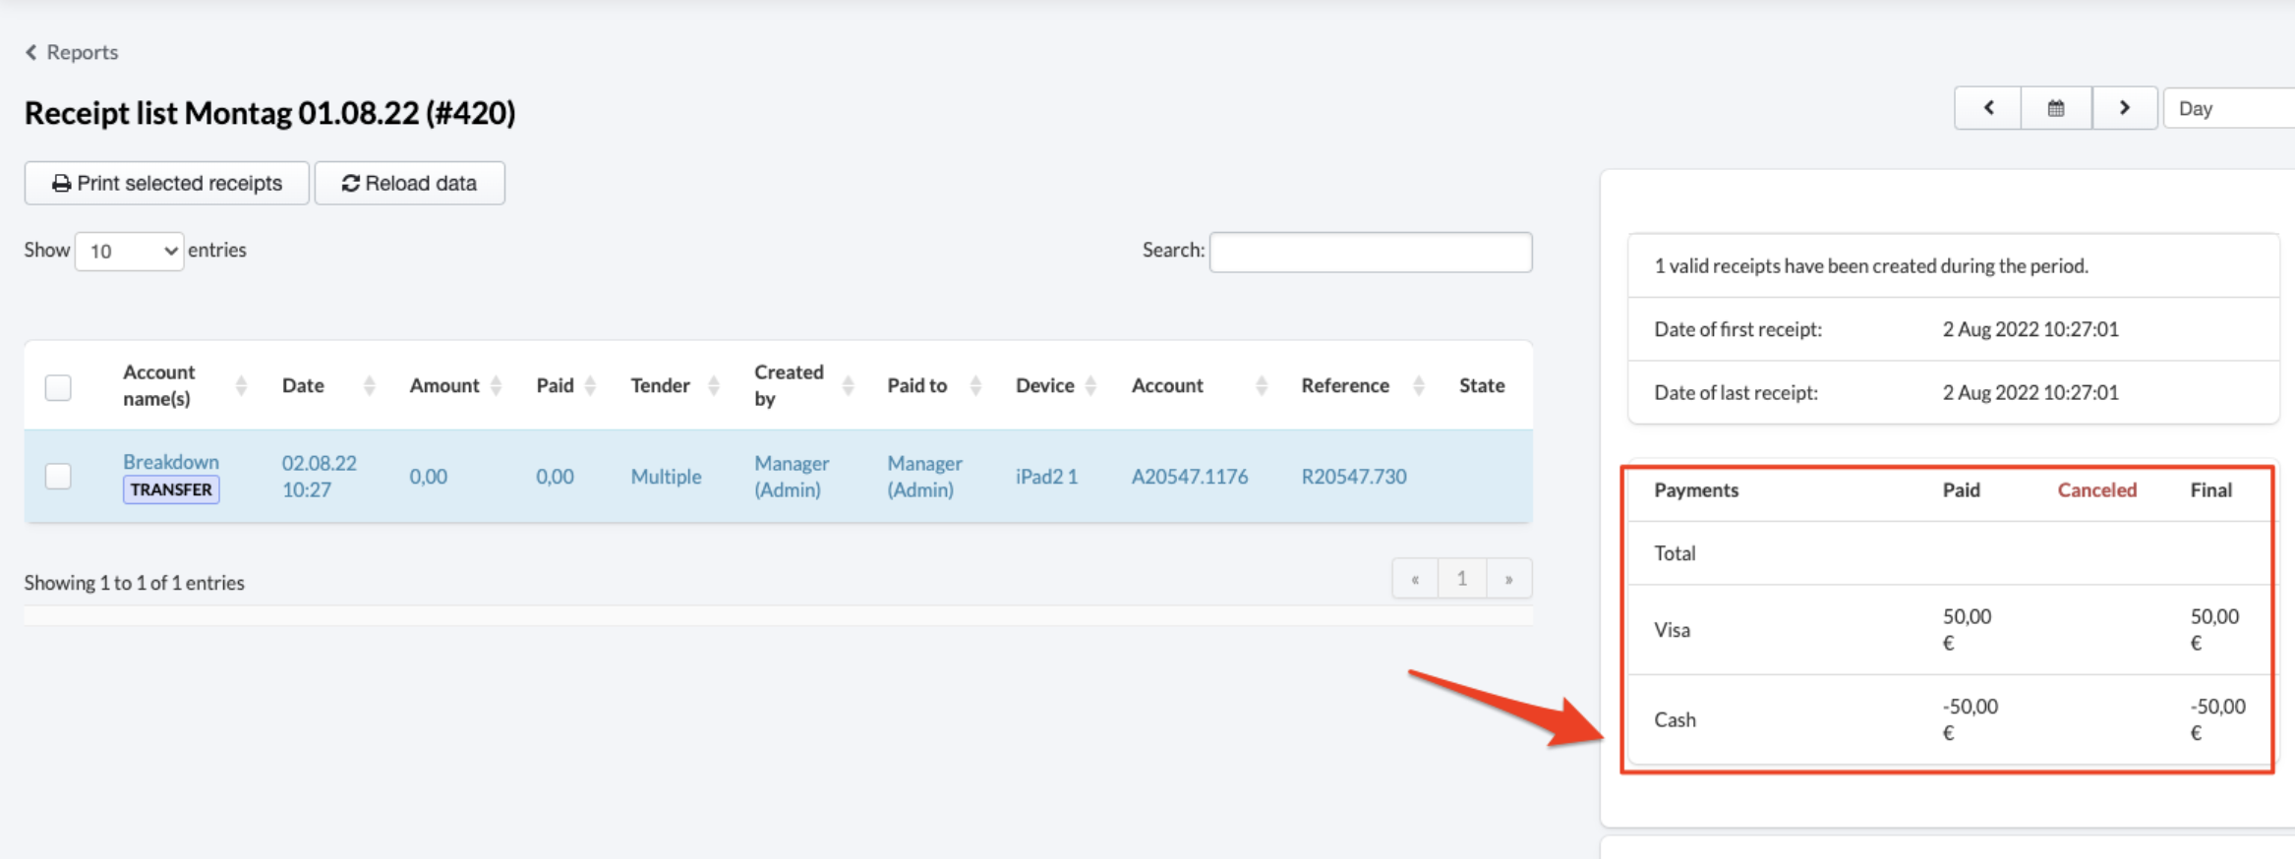Viewport: 2295px width, 859px height.
Task: Open the Day period dropdown
Action: (x=2228, y=108)
